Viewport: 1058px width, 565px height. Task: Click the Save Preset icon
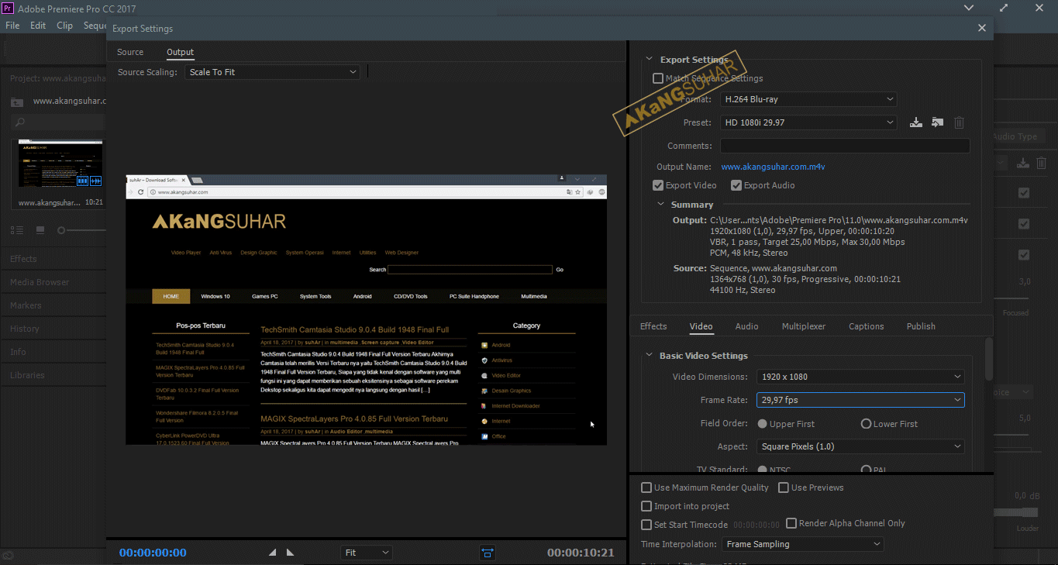(916, 122)
